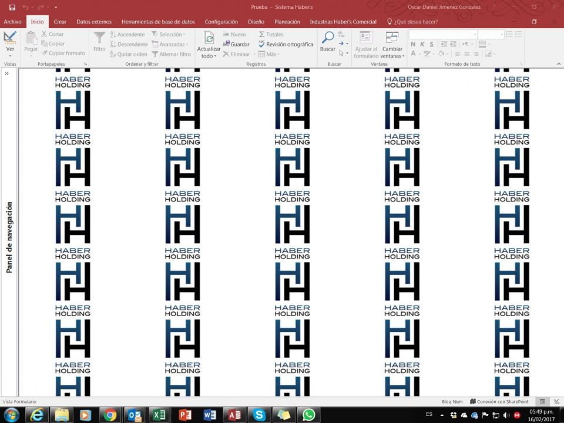Click Eliminar record button

(236, 54)
